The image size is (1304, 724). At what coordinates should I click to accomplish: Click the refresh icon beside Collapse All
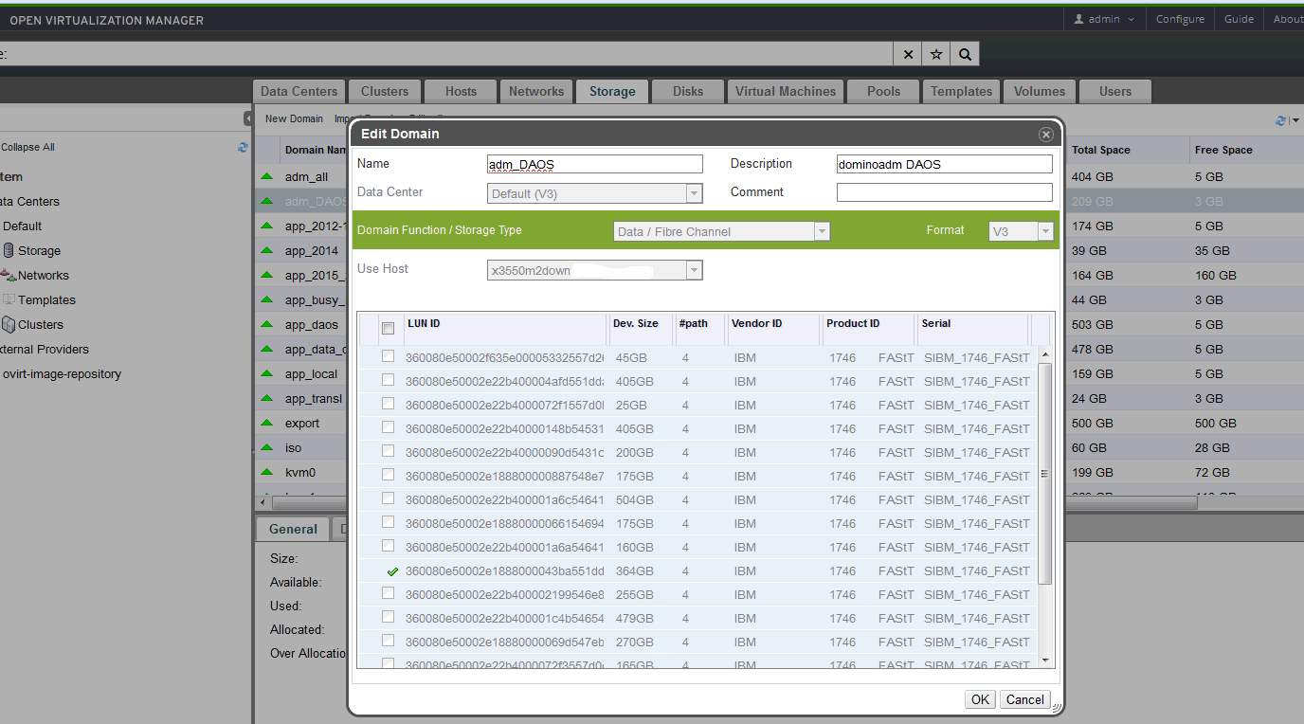coord(244,147)
